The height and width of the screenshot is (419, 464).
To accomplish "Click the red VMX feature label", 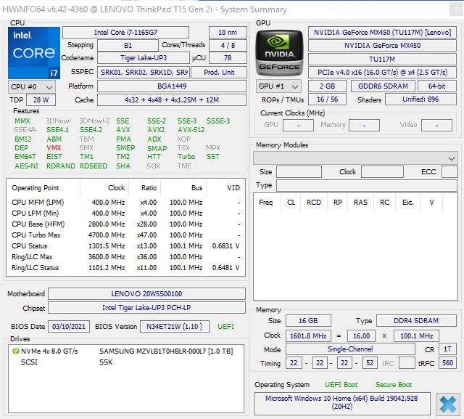I will point(54,148).
